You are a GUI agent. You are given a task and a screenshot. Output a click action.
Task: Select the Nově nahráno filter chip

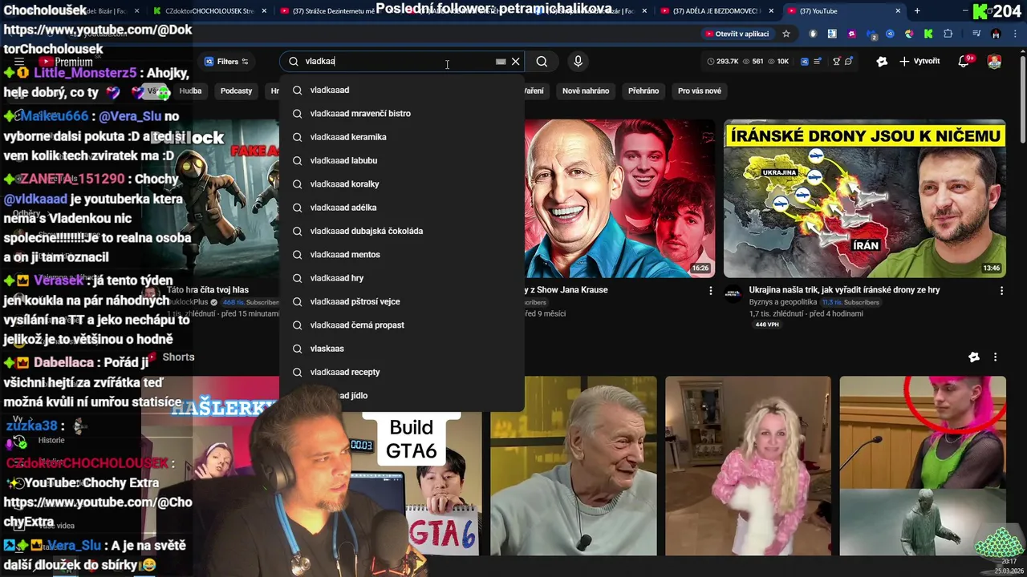click(x=586, y=91)
